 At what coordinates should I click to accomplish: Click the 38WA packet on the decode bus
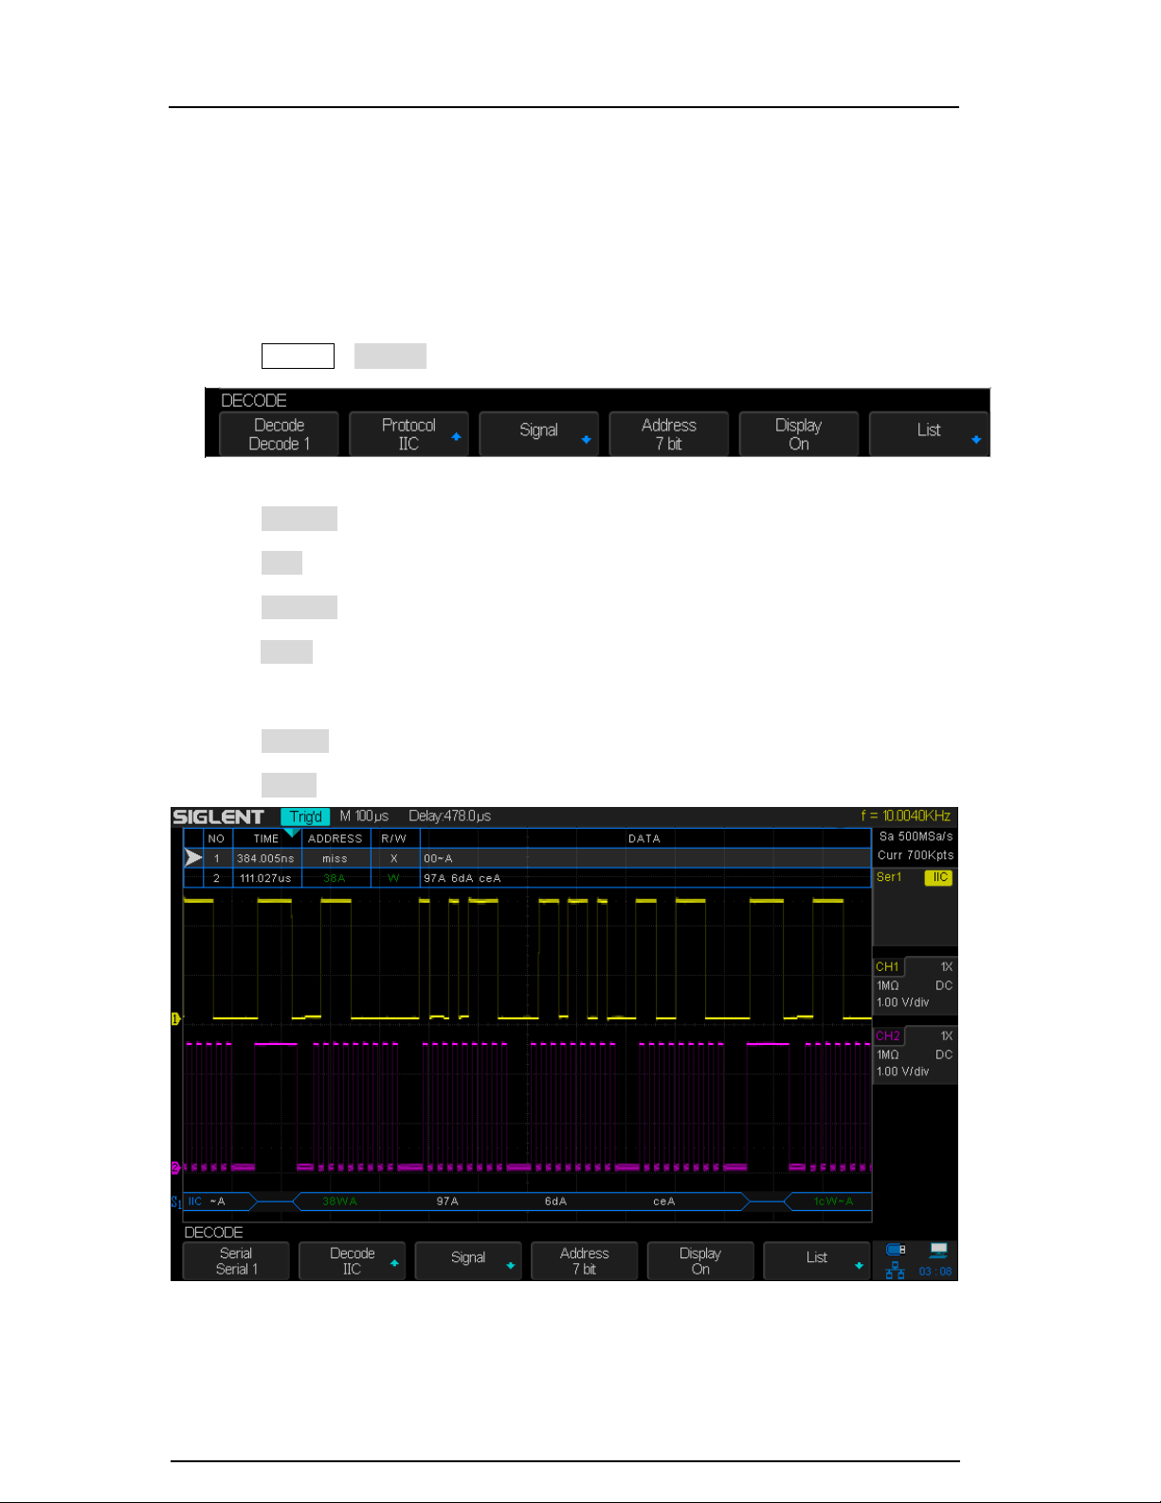340,1201
